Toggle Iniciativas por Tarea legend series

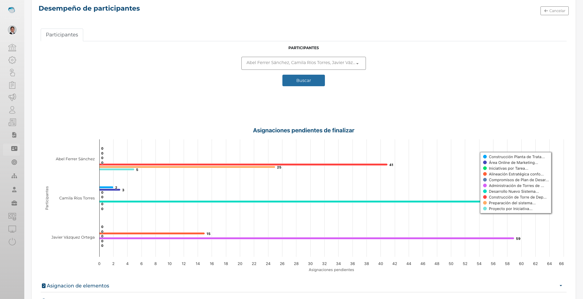point(508,168)
